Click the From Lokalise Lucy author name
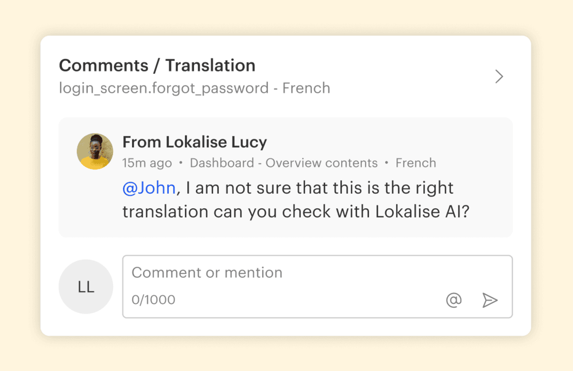Screen dimensions: 573x371 195,142
